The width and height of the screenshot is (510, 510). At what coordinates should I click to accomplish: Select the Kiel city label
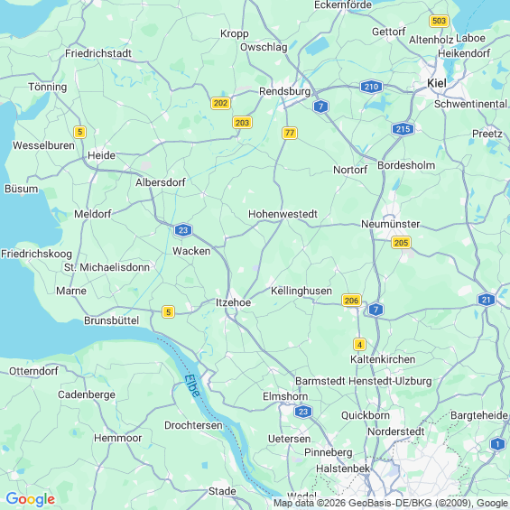click(437, 83)
